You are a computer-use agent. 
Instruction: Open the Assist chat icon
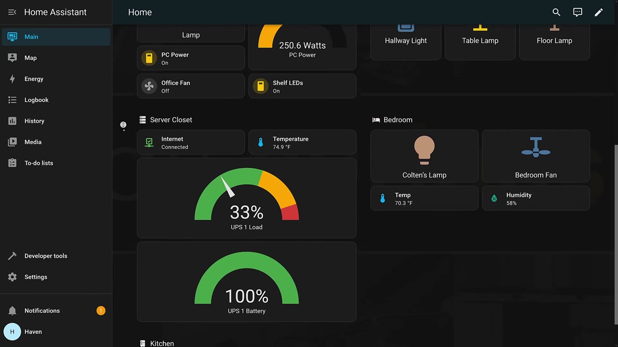click(x=577, y=12)
